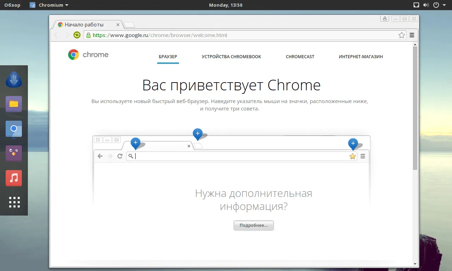Open the CHROMECAST navigation item
The width and height of the screenshot is (452, 271).
pyautogui.click(x=300, y=56)
